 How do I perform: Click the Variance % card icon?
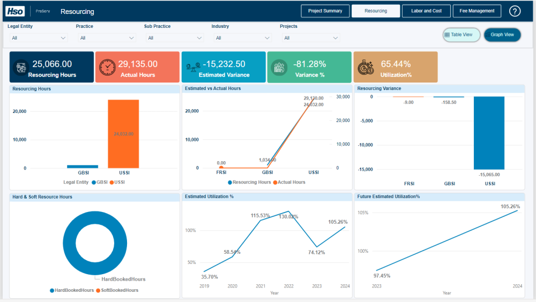click(x=279, y=67)
